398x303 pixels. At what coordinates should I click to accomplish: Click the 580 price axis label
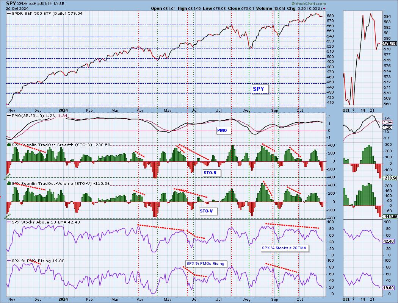tap(331, 16)
